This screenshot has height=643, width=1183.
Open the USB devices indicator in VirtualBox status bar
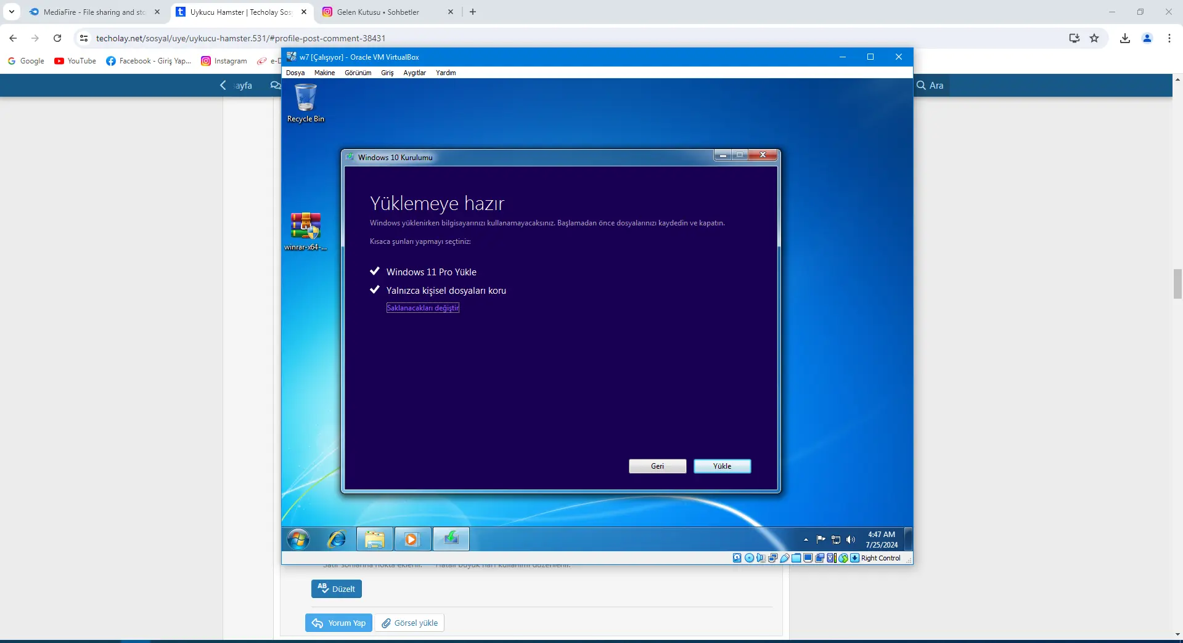[x=785, y=558]
